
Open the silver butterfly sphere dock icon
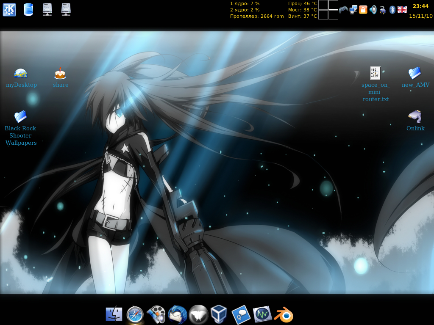198,314
